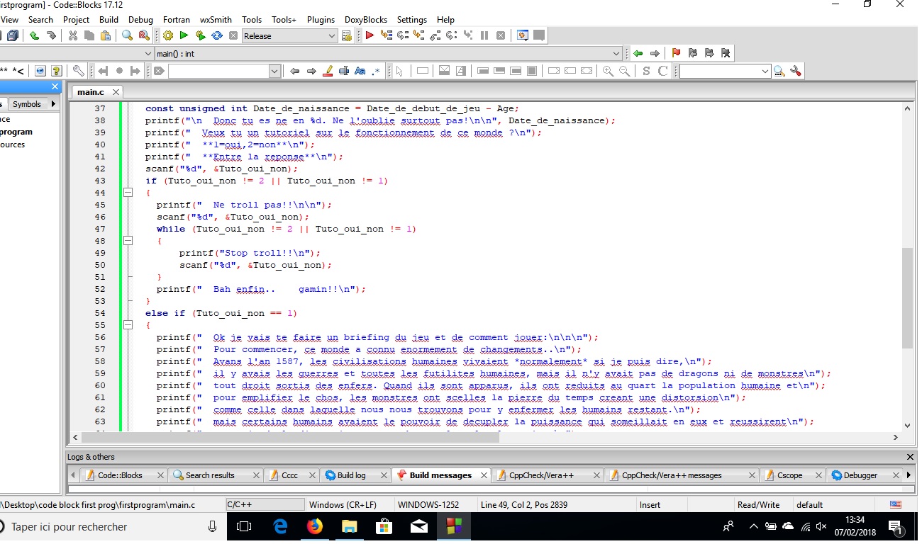The width and height of the screenshot is (922, 544).
Task: Click the Find icon with magnifying glass
Action: tap(126, 35)
